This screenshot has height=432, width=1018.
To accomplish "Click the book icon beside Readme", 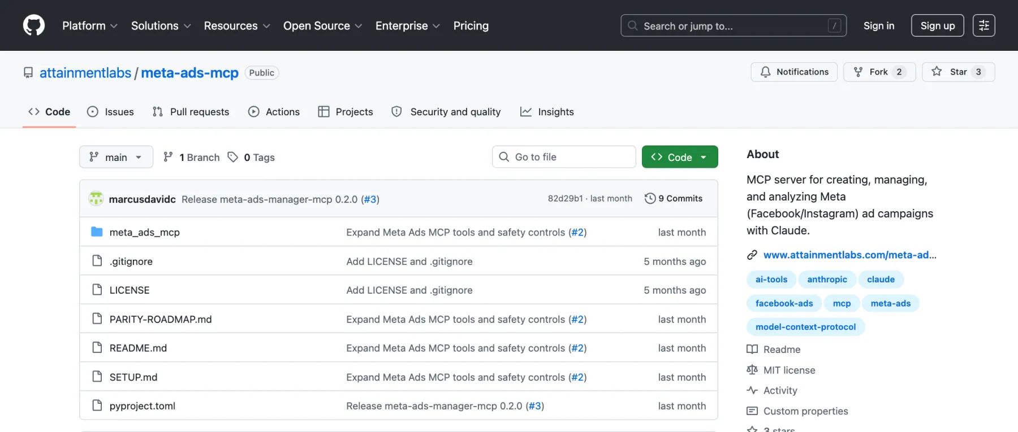I will (752, 349).
